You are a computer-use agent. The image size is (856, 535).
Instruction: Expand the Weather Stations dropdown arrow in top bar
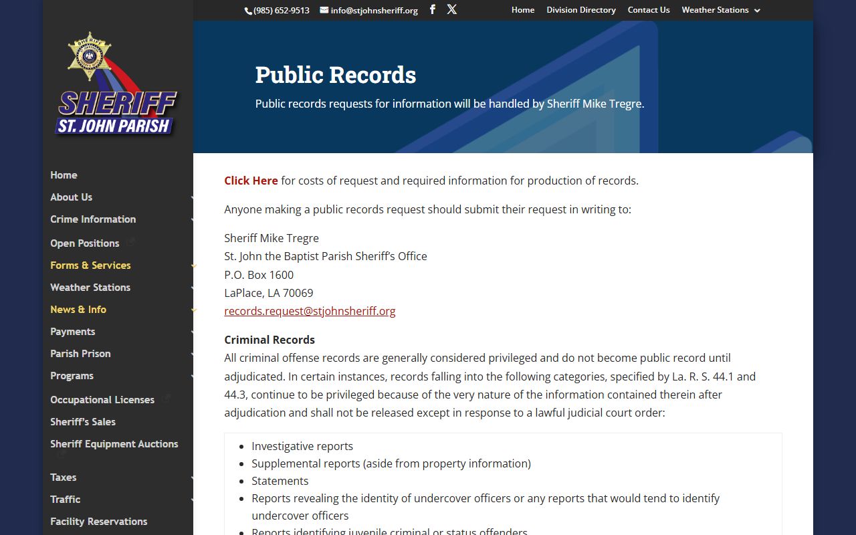(x=757, y=10)
